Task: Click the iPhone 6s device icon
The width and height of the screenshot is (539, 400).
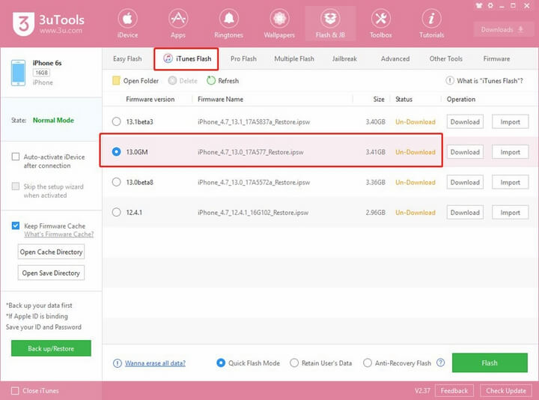Action: [x=18, y=73]
